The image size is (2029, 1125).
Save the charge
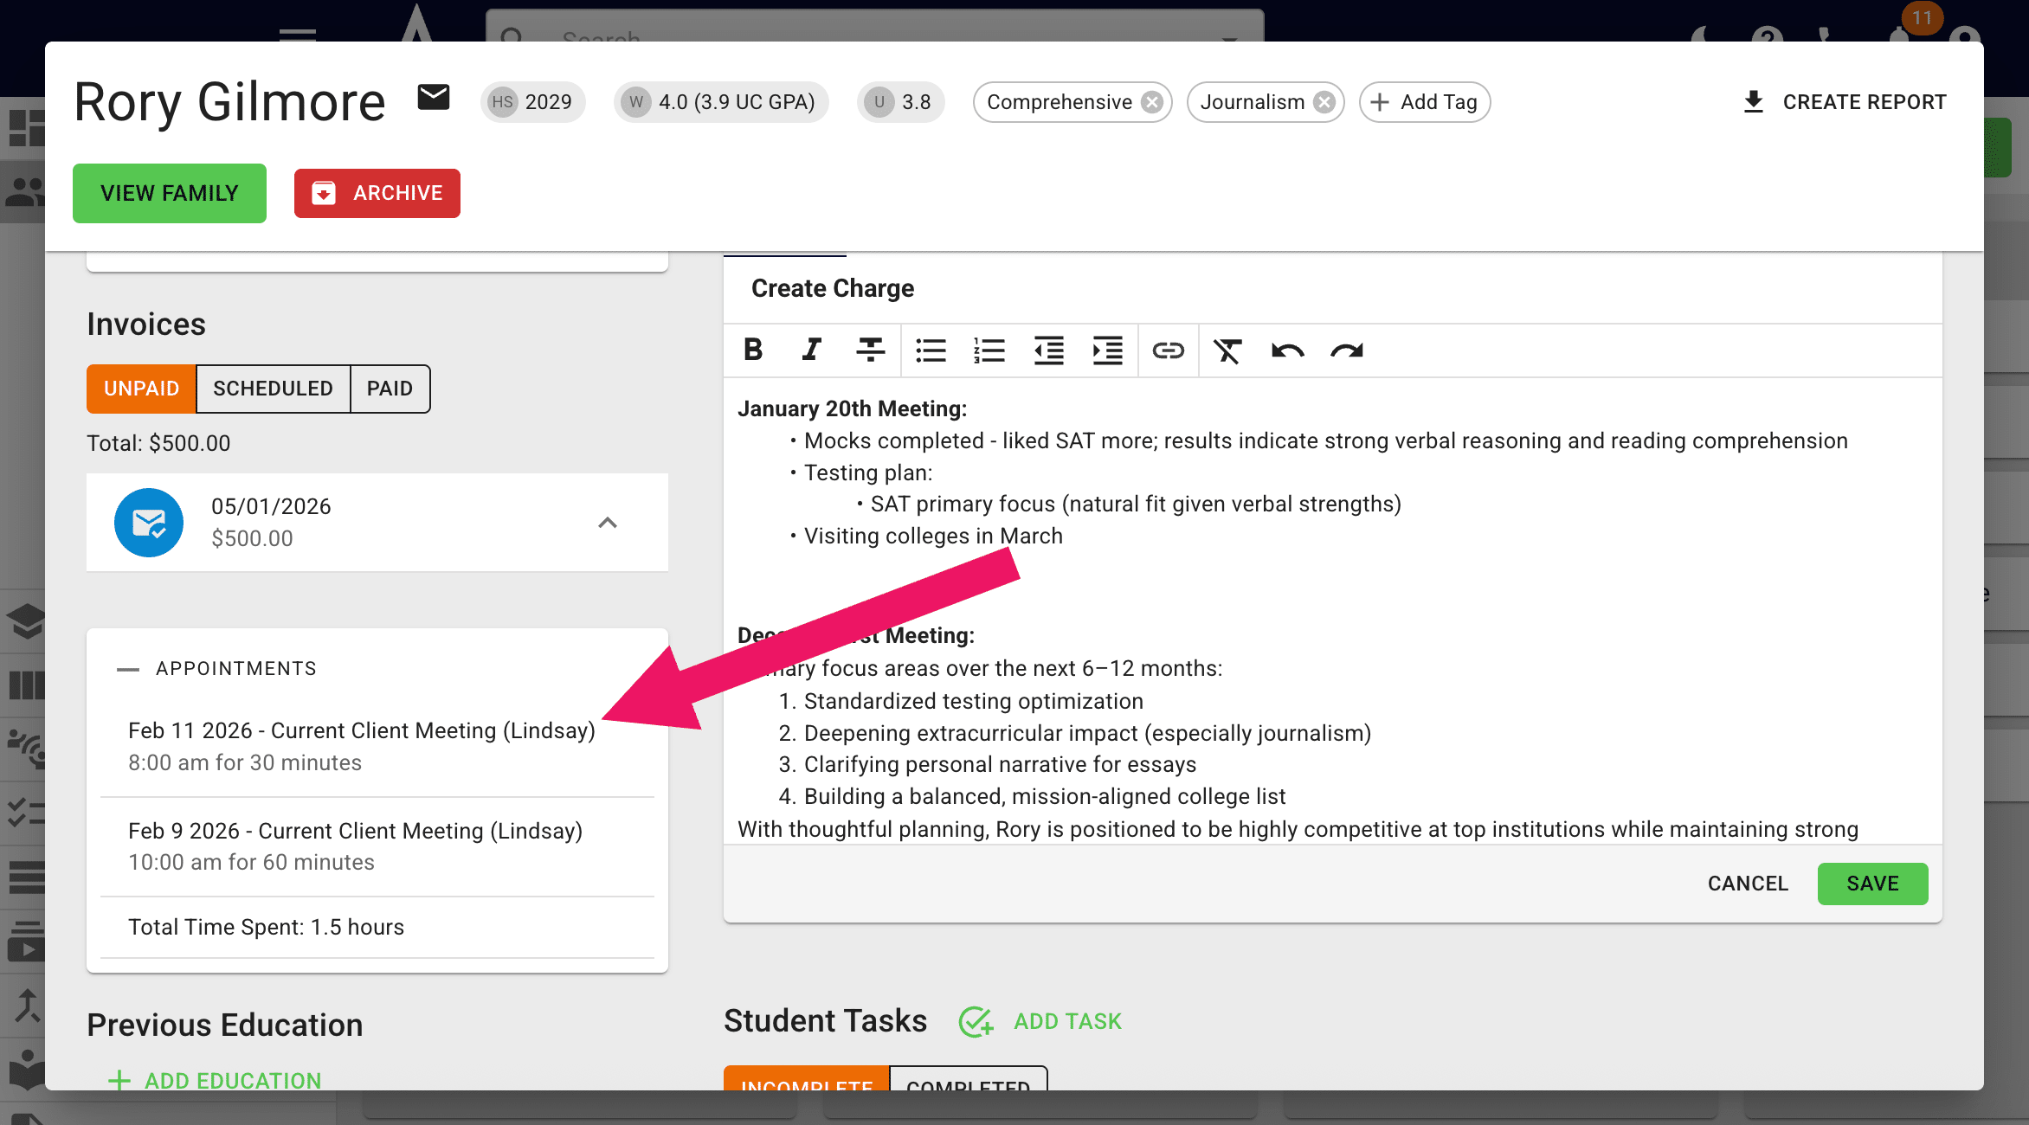1873,884
